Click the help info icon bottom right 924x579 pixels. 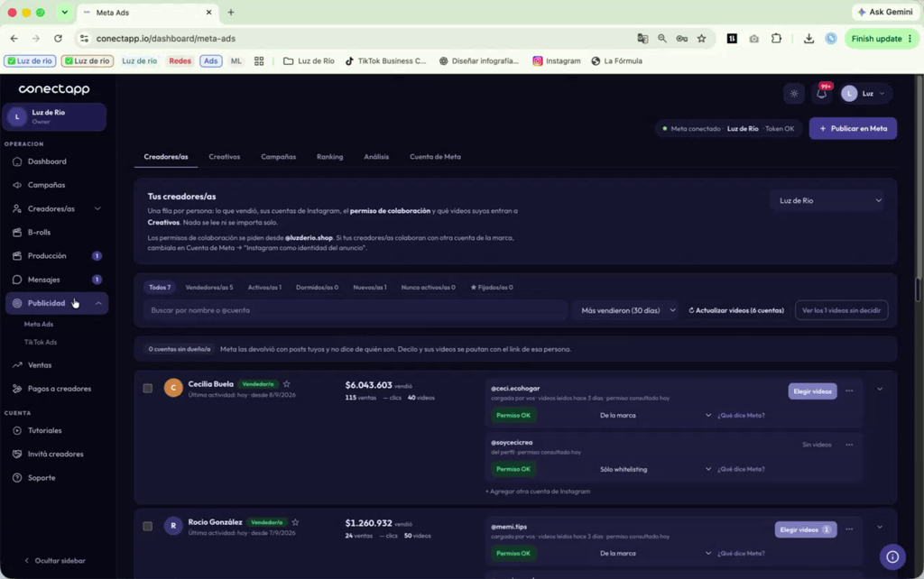click(892, 556)
